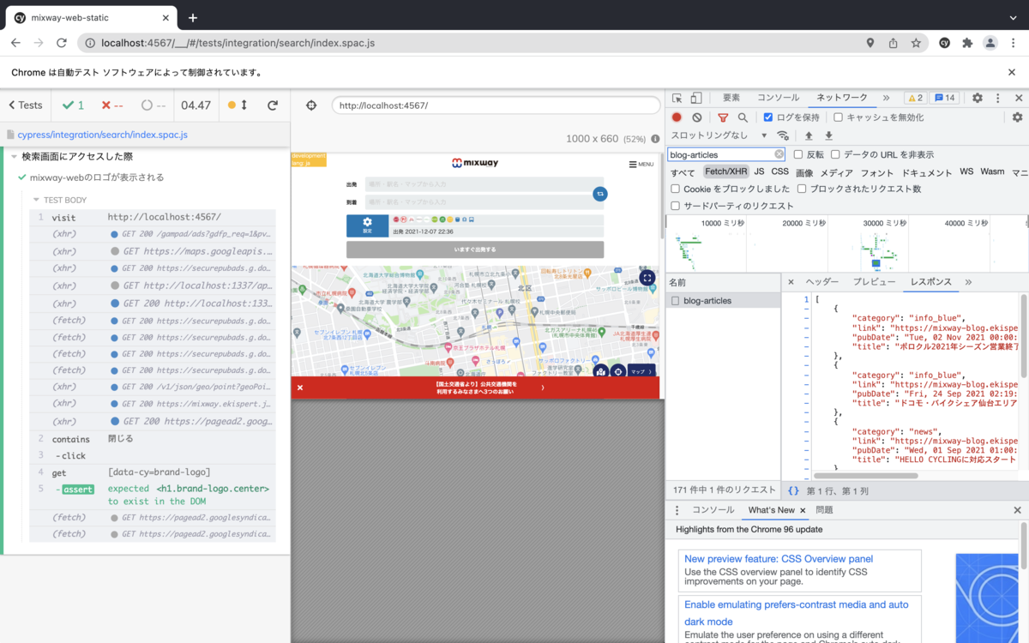Go back to the Tests list
Image resolution: width=1029 pixels, height=643 pixels.
click(x=25, y=105)
